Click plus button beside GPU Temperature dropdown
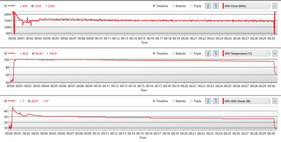 [x=275, y=53]
